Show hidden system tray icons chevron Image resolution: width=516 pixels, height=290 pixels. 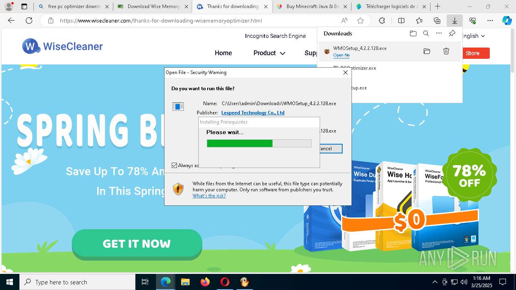pos(435,282)
